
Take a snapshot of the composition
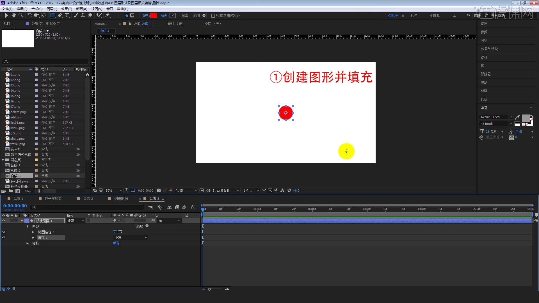tap(159, 190)
